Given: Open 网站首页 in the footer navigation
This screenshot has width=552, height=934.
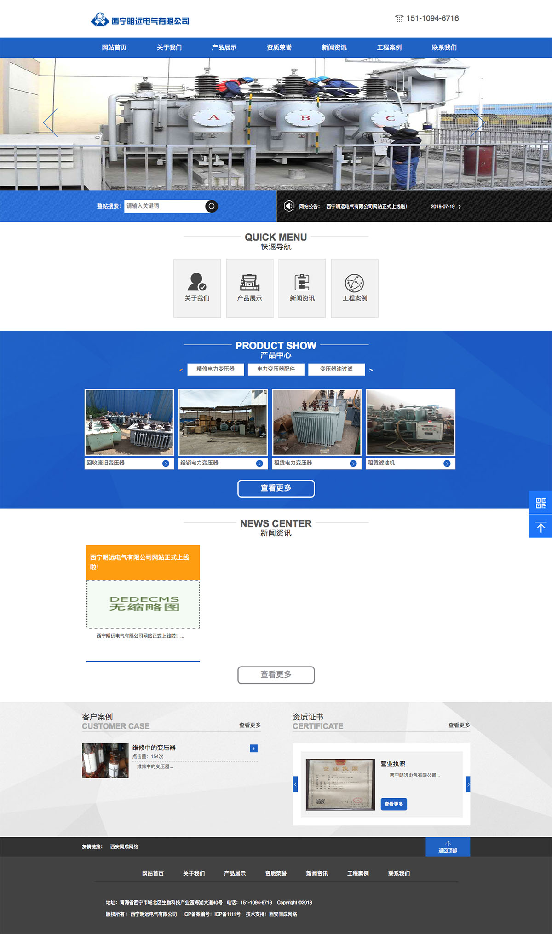Looking at the screenshot, I should coord(153,873).
